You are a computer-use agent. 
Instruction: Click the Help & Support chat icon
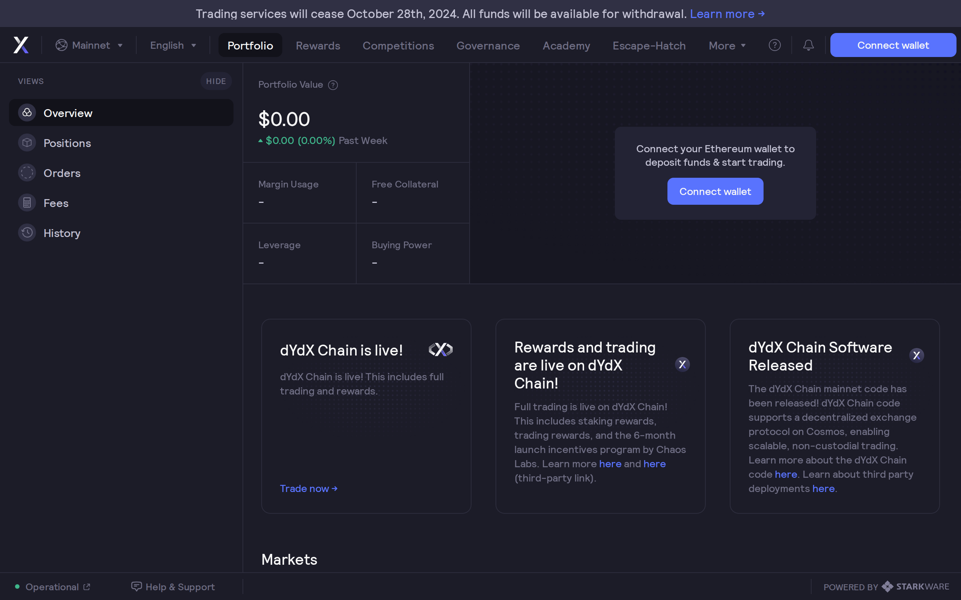point(136,586)
